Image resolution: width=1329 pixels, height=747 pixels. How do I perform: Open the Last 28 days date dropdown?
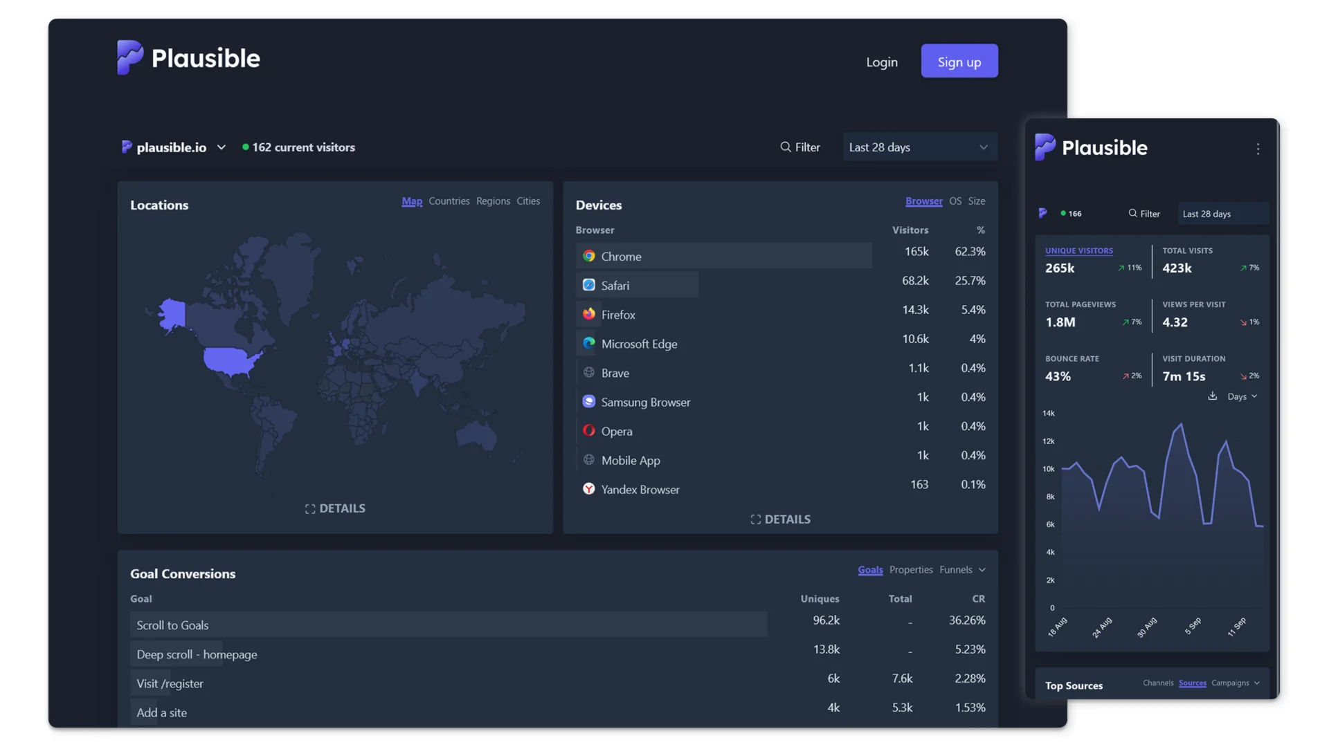tap(919, 147)
